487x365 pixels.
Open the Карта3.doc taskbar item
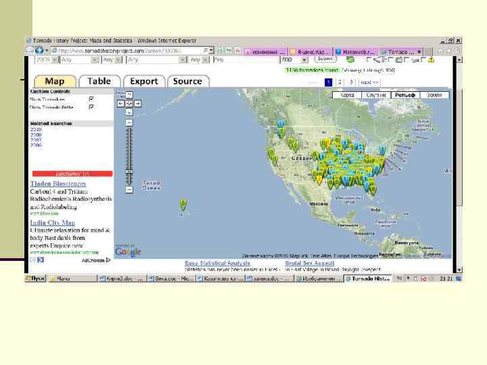tap(122, 278)
